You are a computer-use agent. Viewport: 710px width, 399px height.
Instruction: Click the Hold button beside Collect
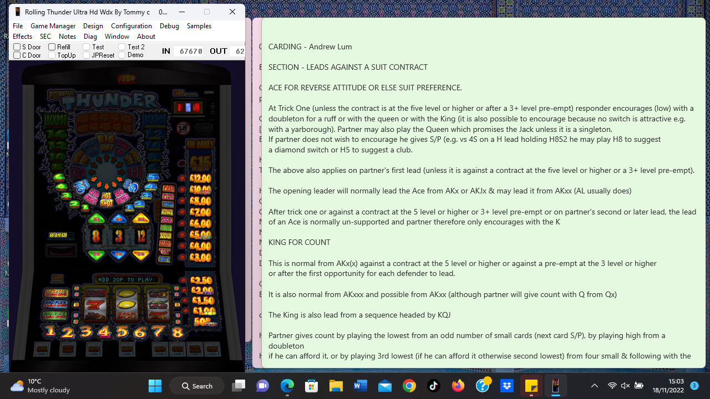[x=160, y=349]
